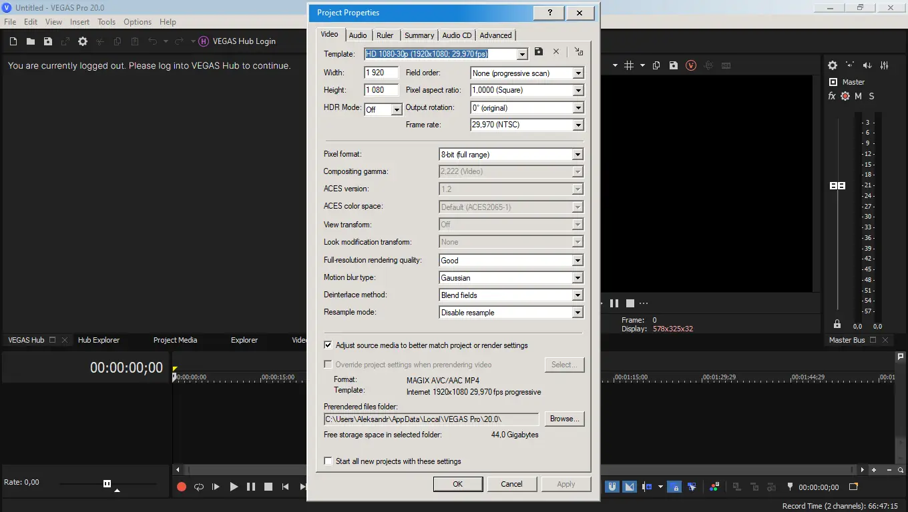
Task: Expand the Pixel format dropdown
Action: [578, 155]
